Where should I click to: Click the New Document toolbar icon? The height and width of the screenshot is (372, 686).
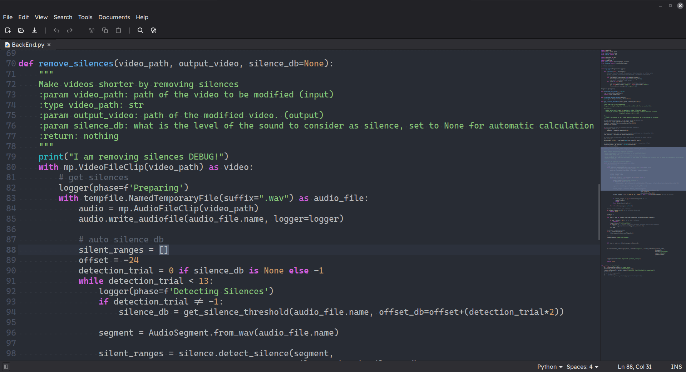(8, 30)
